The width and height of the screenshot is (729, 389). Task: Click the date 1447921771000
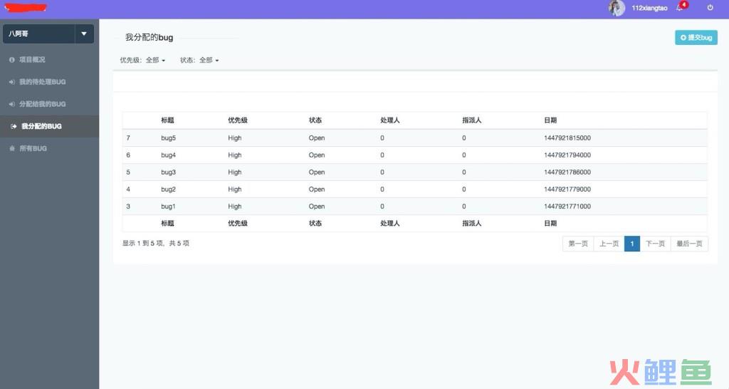tap(567, 206)
